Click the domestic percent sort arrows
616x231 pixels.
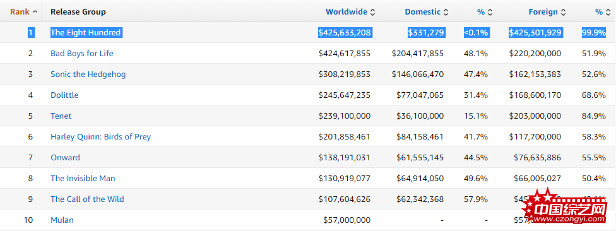click(490, 12)
